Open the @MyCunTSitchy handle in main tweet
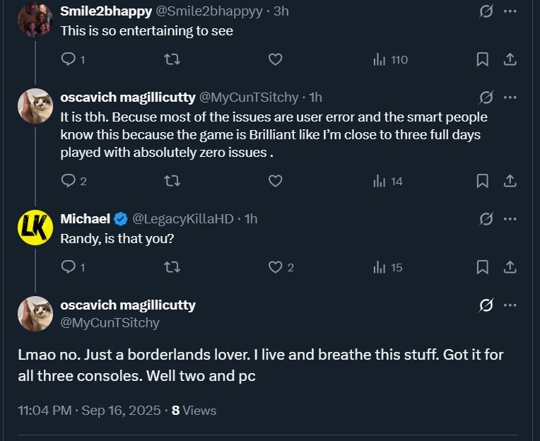The width and height of the screenshot is (540, 441). (x=110, y=323)
